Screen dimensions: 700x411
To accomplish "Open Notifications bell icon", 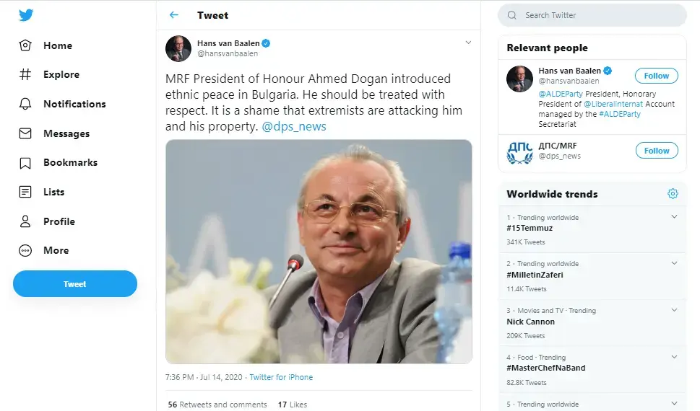I will pyautogui.click(x=26, y=104).
